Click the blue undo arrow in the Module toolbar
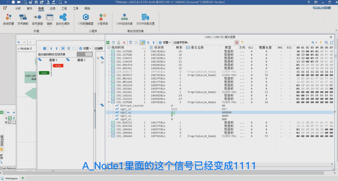The image size is (338, 181). [x=19, y=42]
